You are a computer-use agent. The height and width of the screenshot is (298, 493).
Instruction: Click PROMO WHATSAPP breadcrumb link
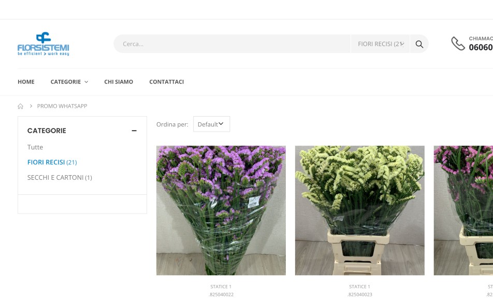[x=62, y=106]
